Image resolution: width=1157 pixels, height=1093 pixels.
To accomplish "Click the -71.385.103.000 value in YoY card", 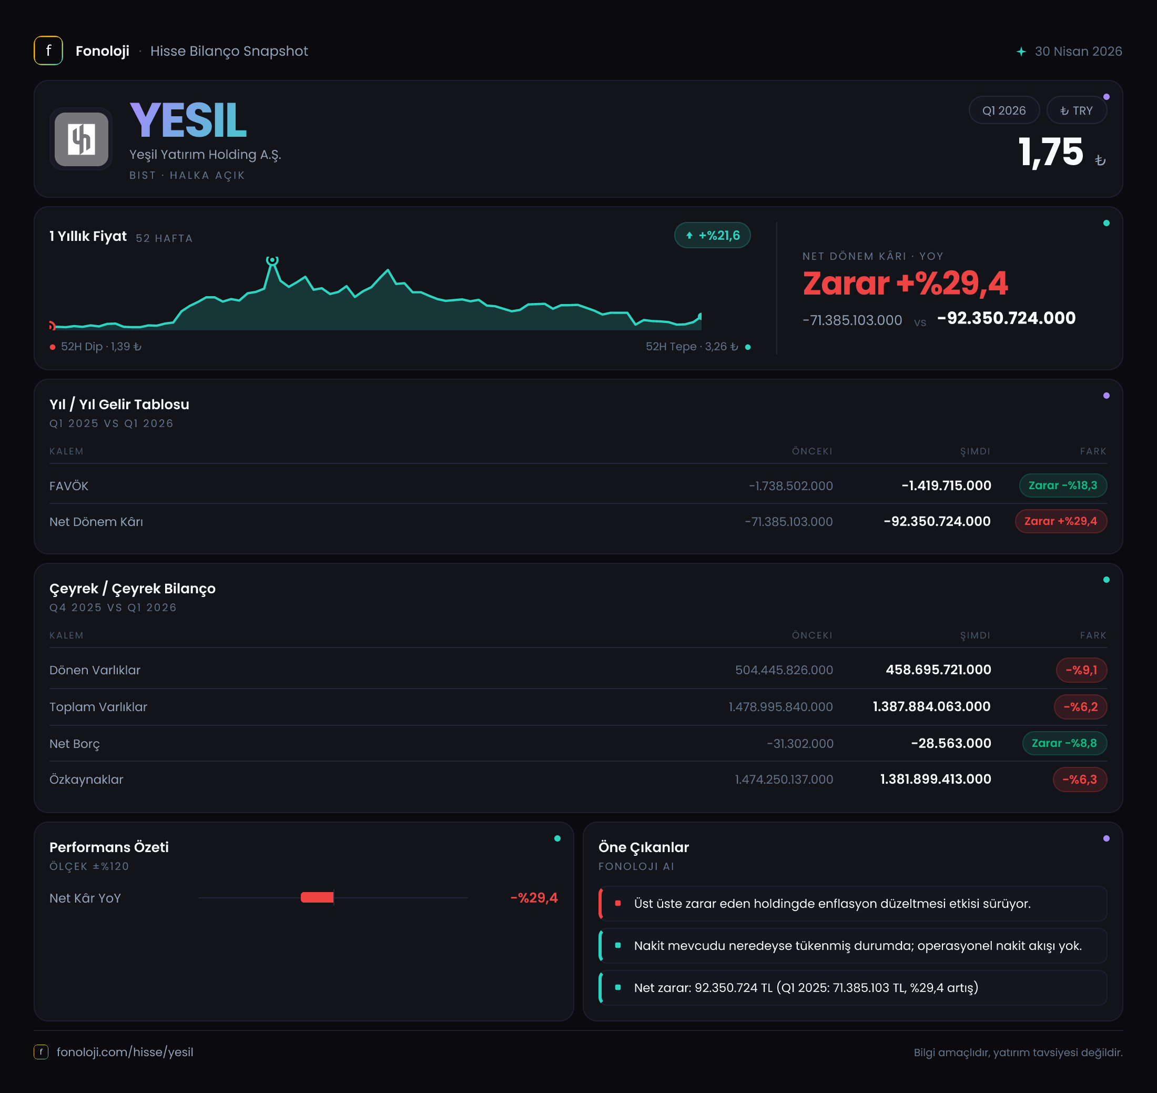I will pos(852,320).
